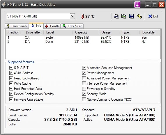Click the 2048 KB buffer value

(x=70, y=124)
